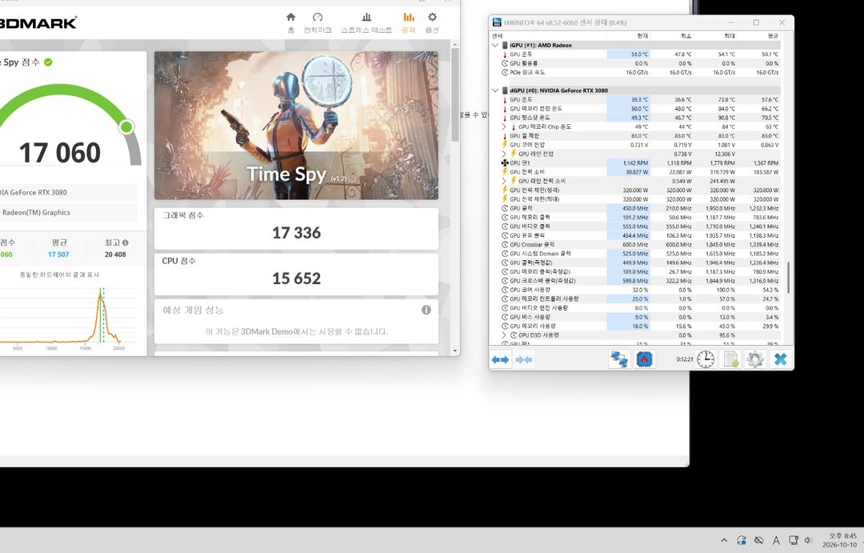This screenshot has height=553, width=864.
Task: Click the green validation check beside Spy score
Action: [48, 62]
